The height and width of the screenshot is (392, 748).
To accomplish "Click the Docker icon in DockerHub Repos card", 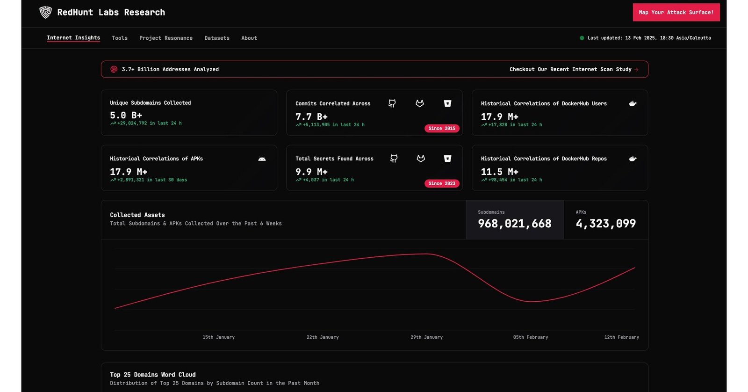I will pyautogui.click(x=633, y=159).
